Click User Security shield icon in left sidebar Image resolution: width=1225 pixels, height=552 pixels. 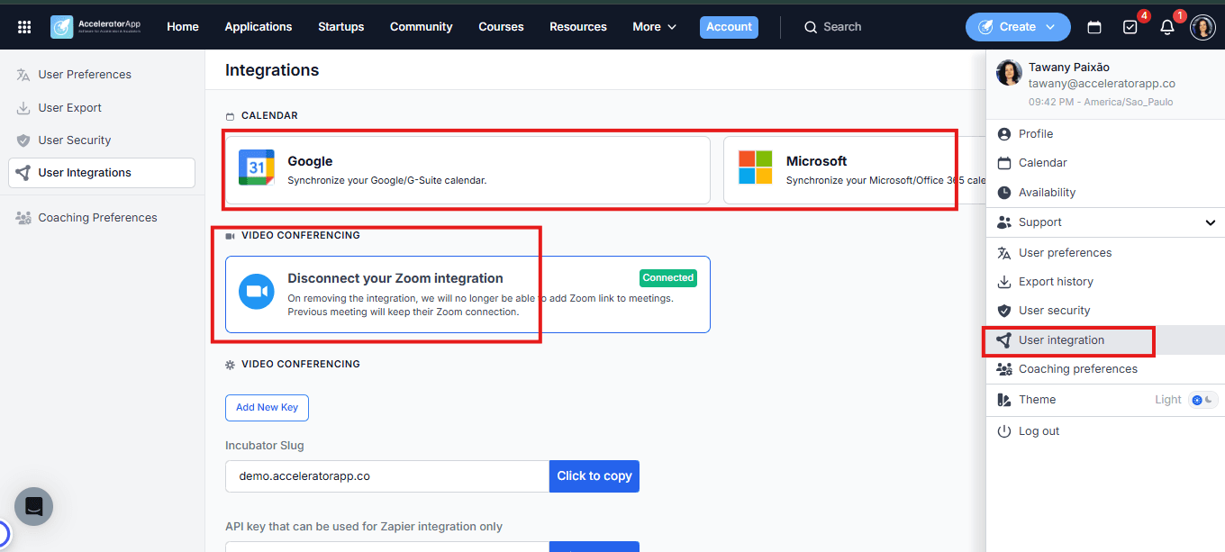pos(23,140)
